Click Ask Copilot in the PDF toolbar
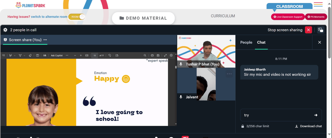 [x=57, y=55]
